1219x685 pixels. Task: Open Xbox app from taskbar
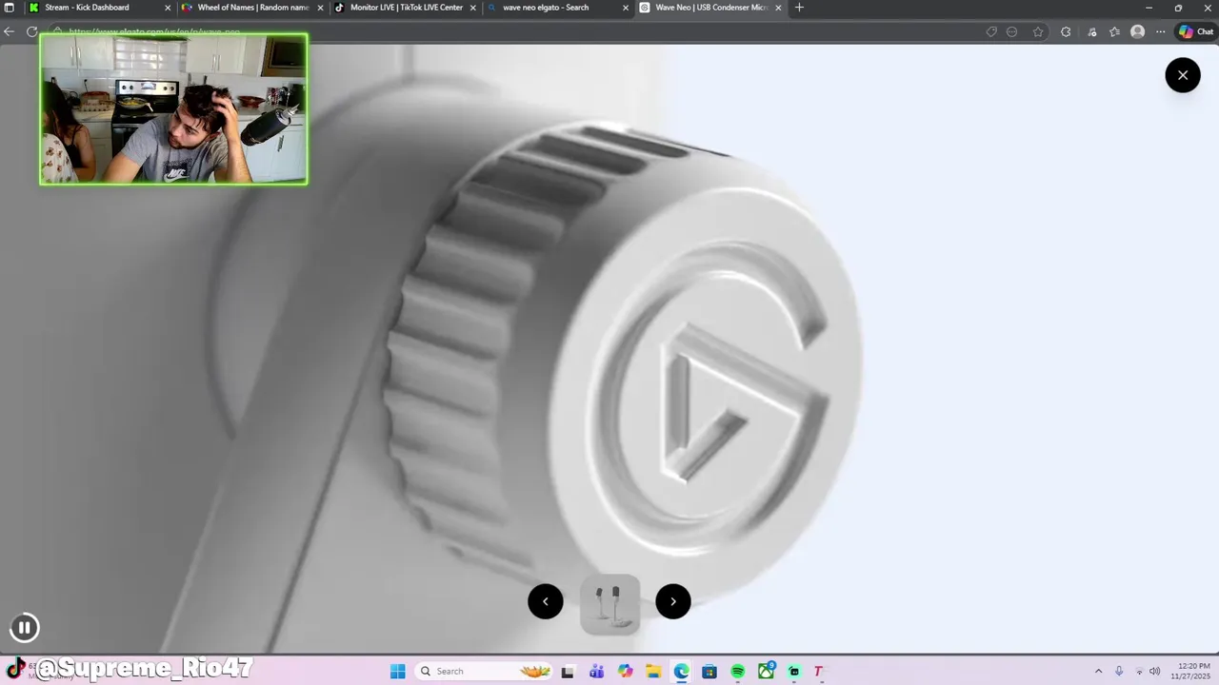click(x=767, y=672)
